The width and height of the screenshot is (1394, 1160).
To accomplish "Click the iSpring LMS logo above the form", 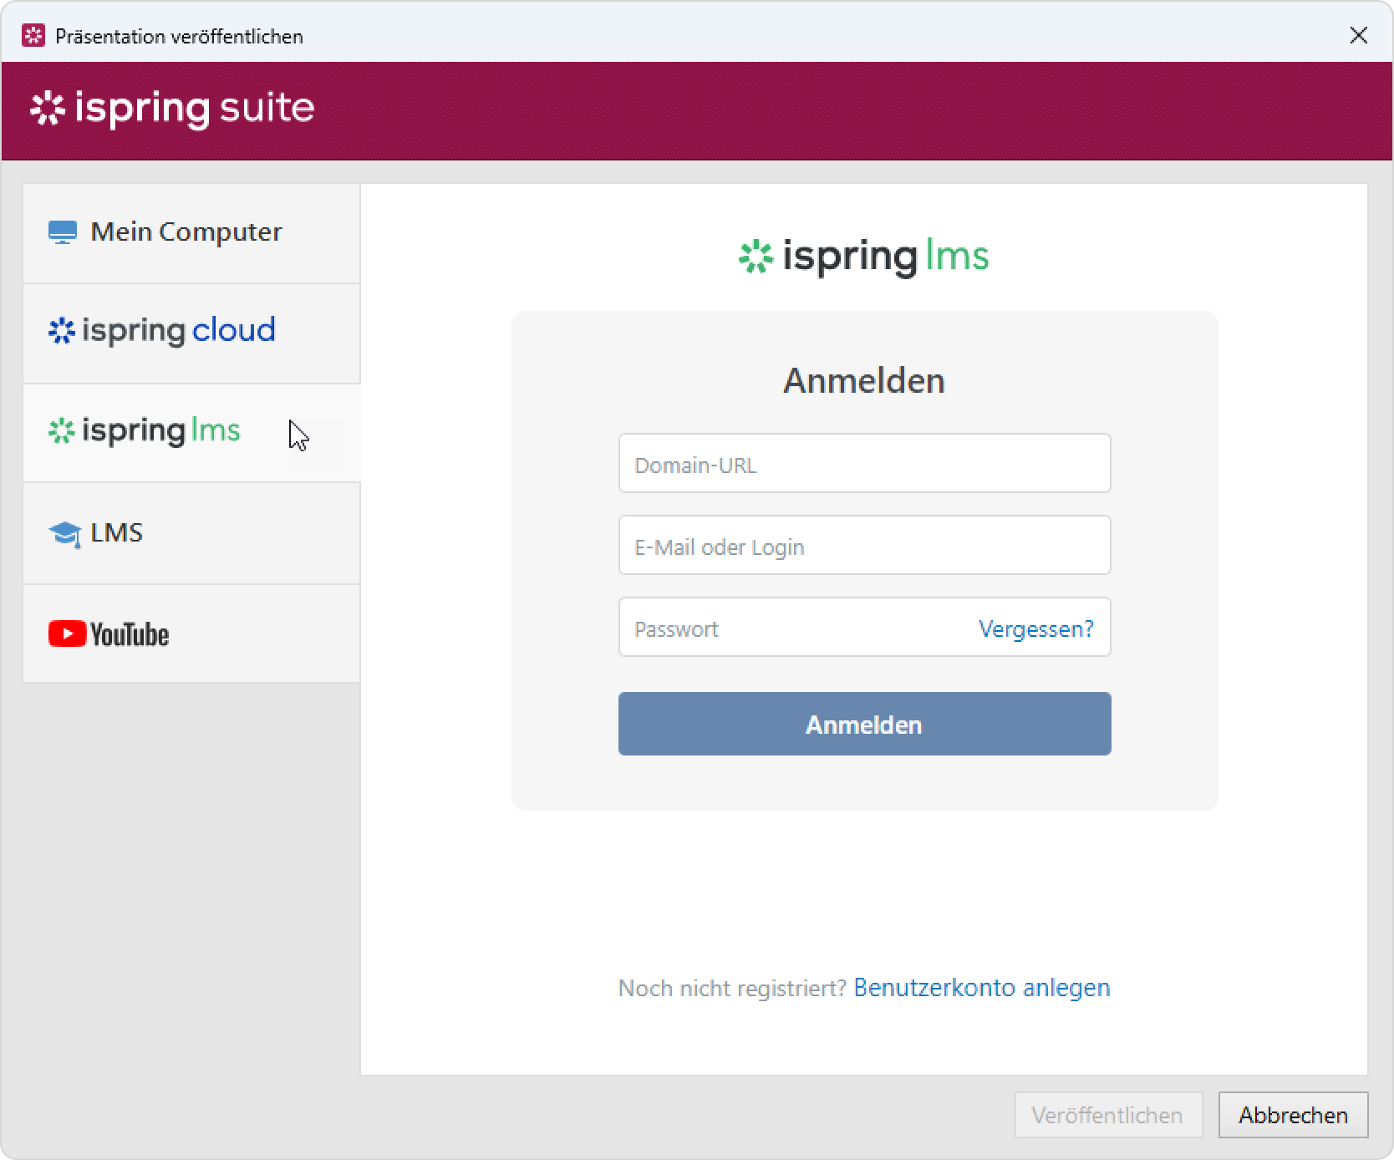I will click(864, 257).
